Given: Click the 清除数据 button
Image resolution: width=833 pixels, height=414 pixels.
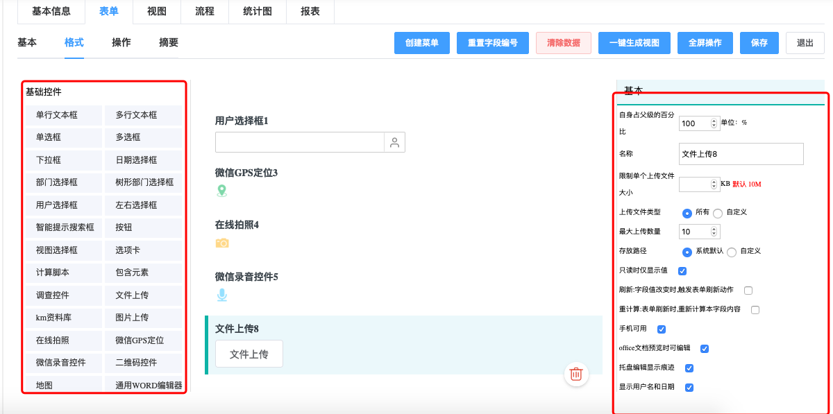Looking at the screenshot, I should 563,42.
